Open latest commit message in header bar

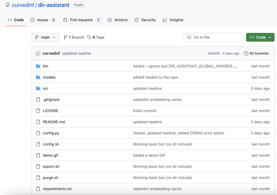point(77,53)
